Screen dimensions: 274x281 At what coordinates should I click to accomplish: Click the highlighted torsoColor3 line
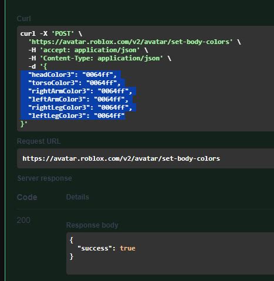point(75,83)
